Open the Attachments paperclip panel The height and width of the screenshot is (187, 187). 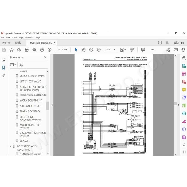(3, 76)
